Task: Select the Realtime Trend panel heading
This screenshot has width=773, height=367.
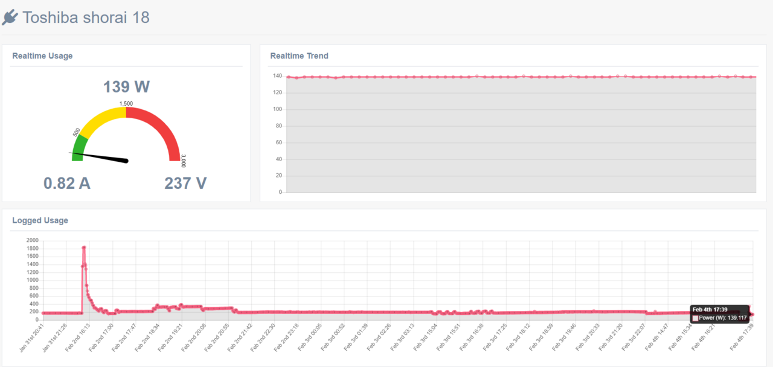Action: (300, 56)
